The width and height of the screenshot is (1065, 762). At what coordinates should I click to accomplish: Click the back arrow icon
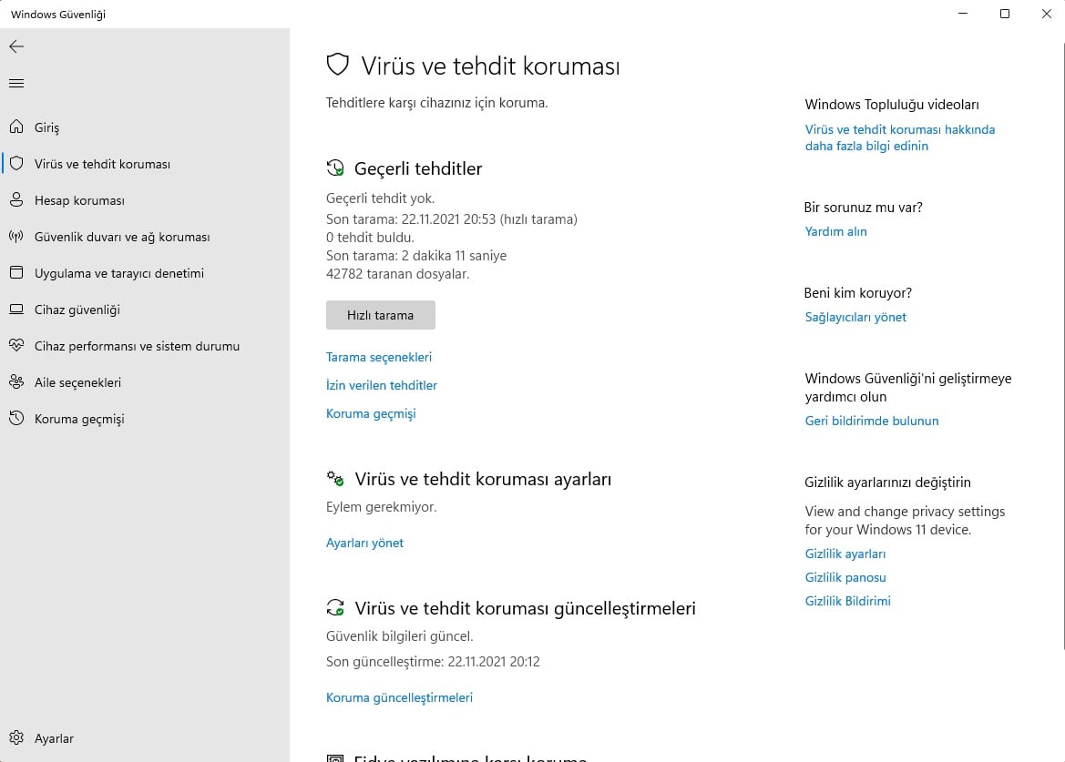(16, 46)
